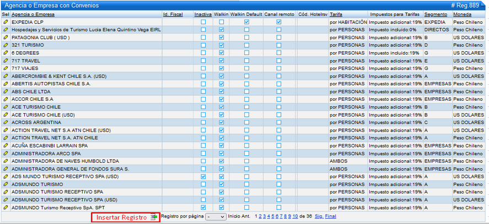The image size is (489, 224).
Task: Click pencil icon for ABS CHILE LTDA
Action: click(x=6, y=91)
